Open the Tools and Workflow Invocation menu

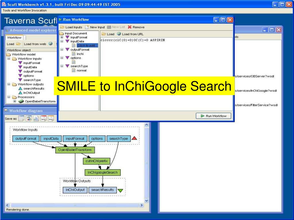point(25,11)
